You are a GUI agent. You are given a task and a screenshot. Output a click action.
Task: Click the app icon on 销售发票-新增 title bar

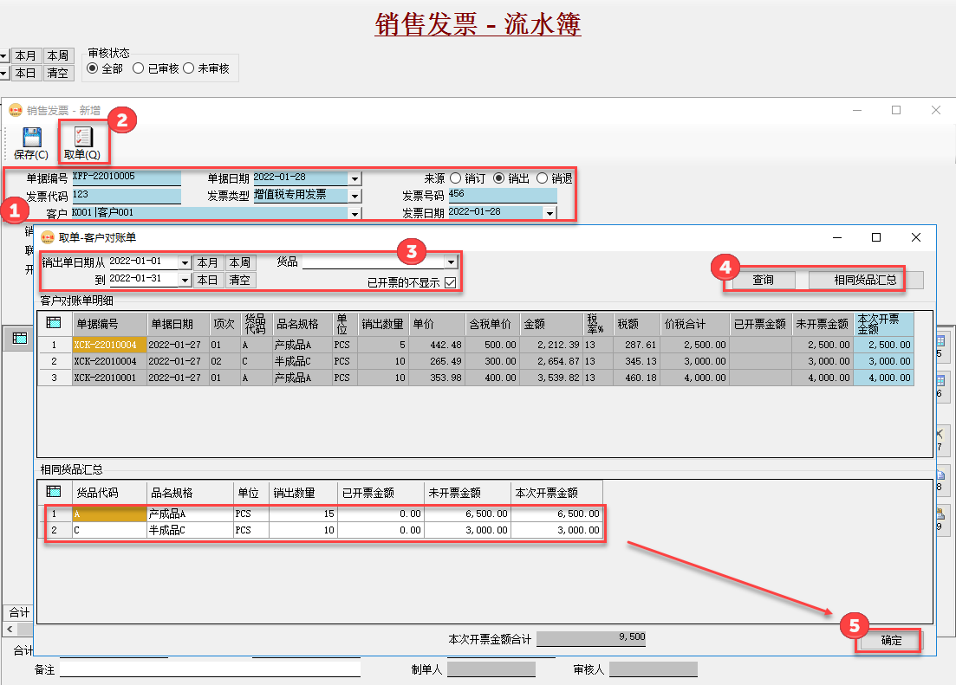(x=16, y=111)
